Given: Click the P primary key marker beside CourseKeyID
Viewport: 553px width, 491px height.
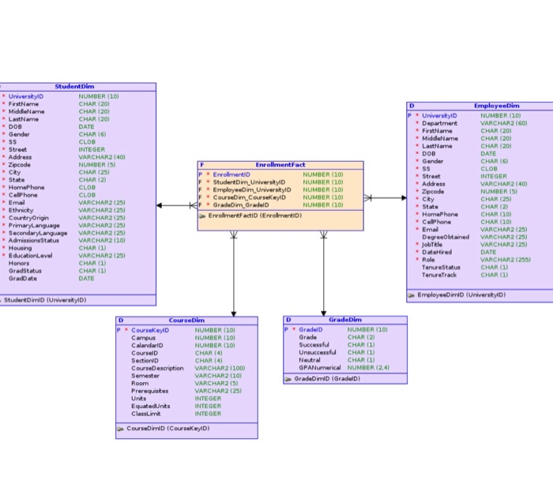Looking at the screenshot, I should pyautogui.click(x=118, y=330).
